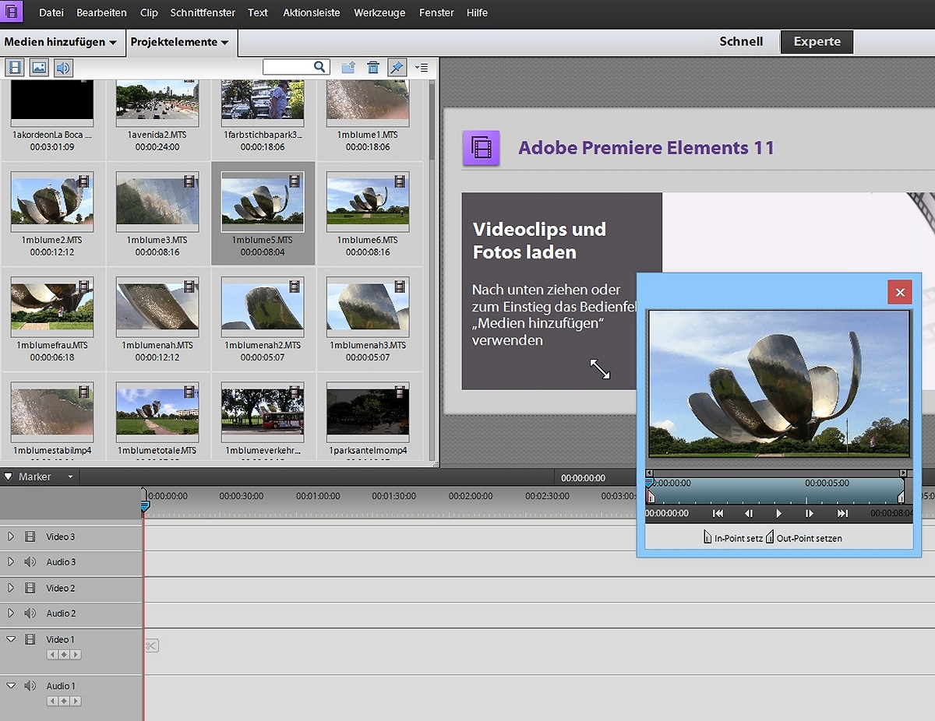Expand the Video 2 track

click(11, 588)
